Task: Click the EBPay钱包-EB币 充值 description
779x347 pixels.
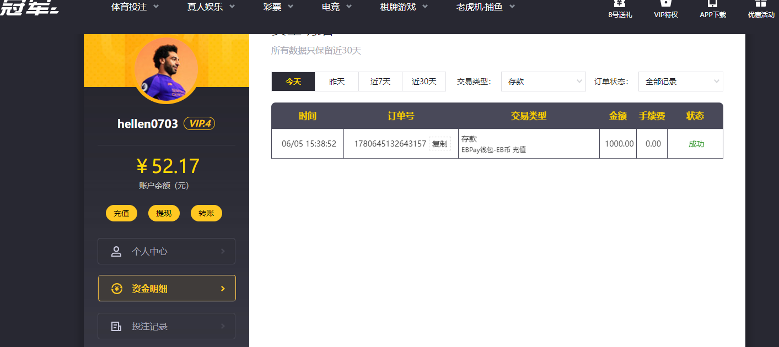Action: (x=493, y=149)
